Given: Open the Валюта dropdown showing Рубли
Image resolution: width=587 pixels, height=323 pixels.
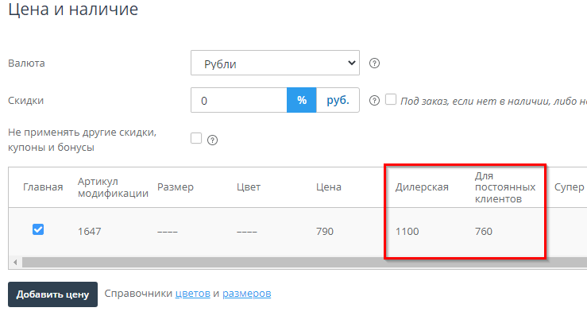Looking at the screenshot, I should point(275,63).
